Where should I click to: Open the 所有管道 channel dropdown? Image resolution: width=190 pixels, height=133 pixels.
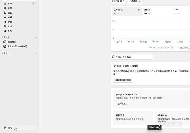(135, 1)
